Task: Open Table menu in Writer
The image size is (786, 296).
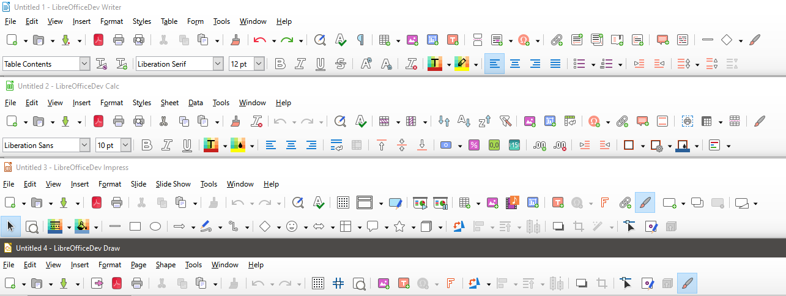Action: (169, 21)
